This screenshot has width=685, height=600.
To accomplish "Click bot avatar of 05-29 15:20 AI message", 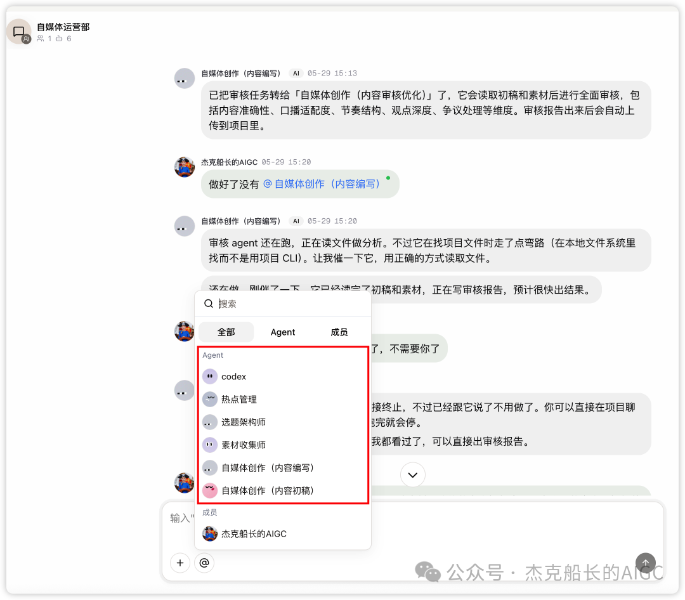I will pyautogui.click(x=185, y=226).
